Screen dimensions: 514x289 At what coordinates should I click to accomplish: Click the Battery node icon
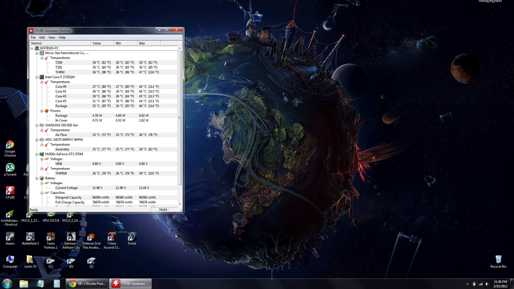point(42,178)
